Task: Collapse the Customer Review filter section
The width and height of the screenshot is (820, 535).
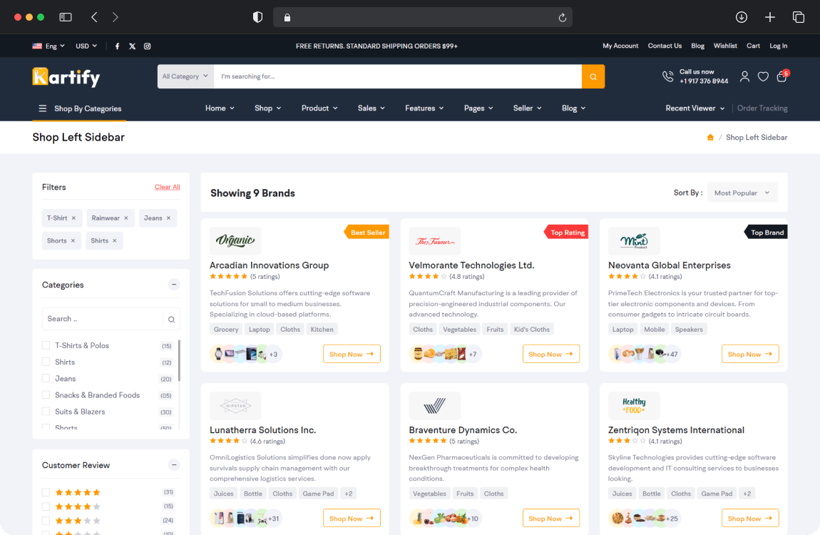Action: 173,465
